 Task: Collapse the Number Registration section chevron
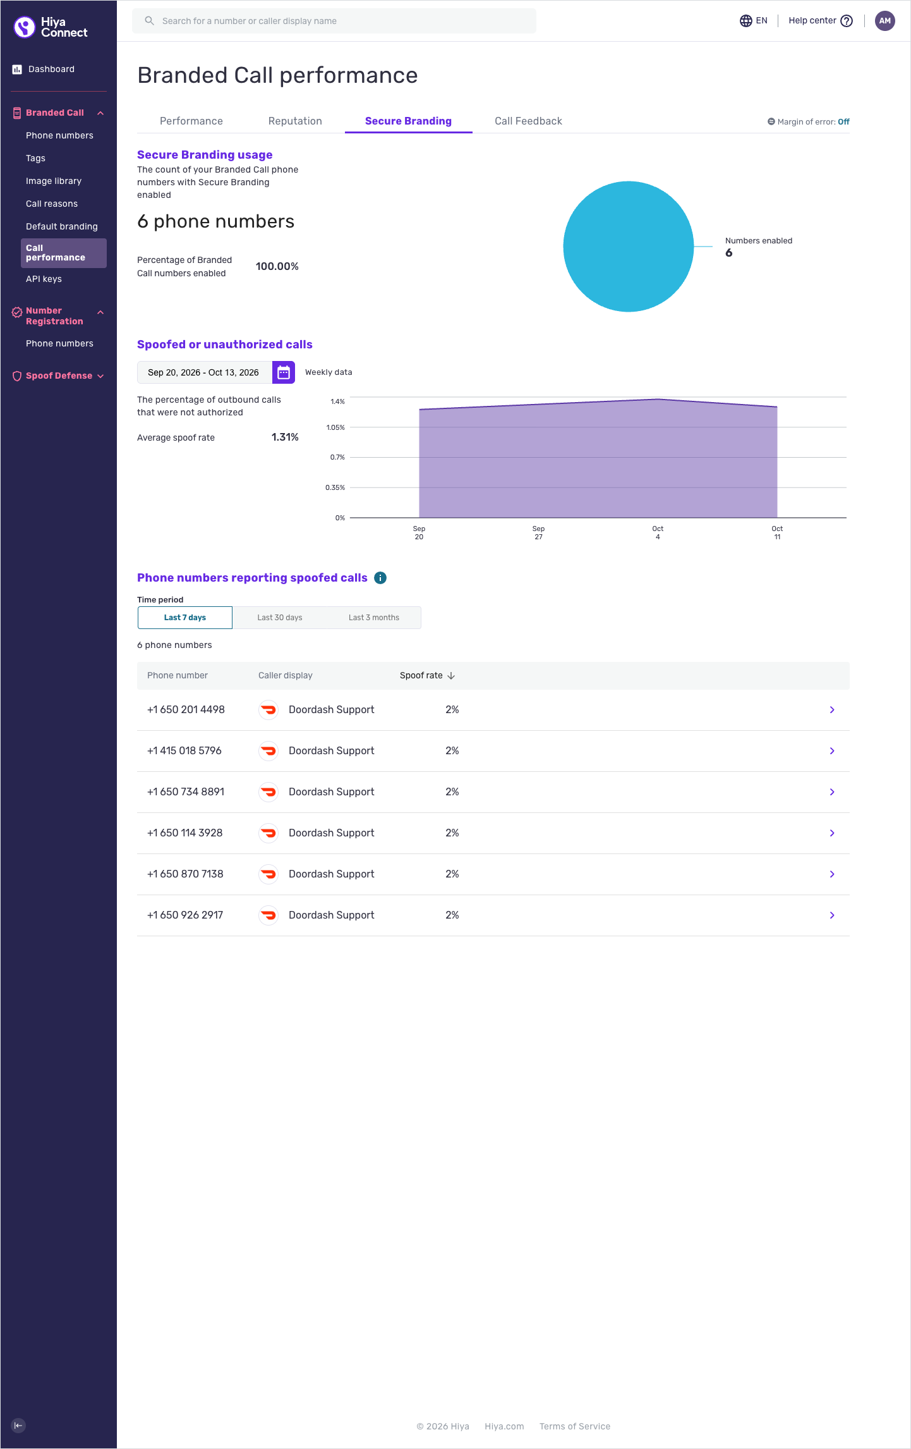pos(100,312)
